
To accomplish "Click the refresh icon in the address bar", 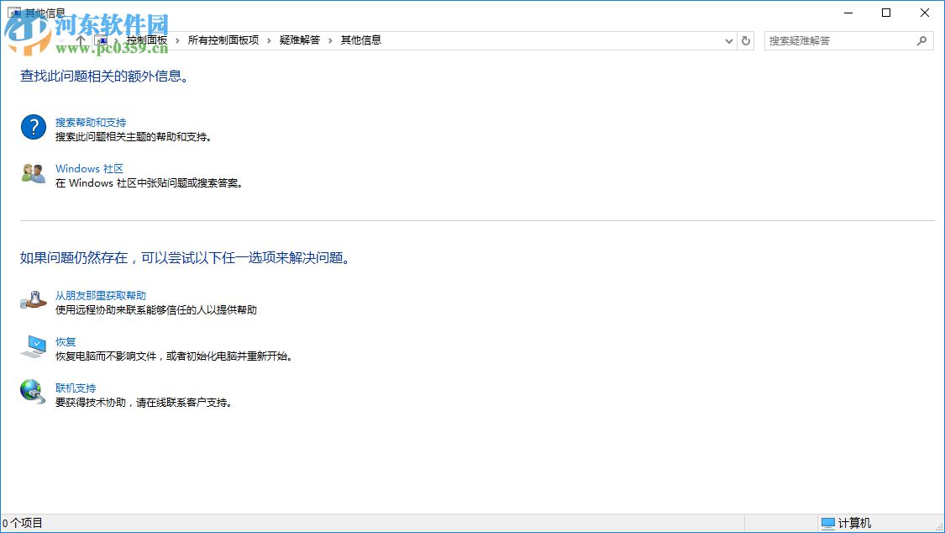I will tap(746, 40).
